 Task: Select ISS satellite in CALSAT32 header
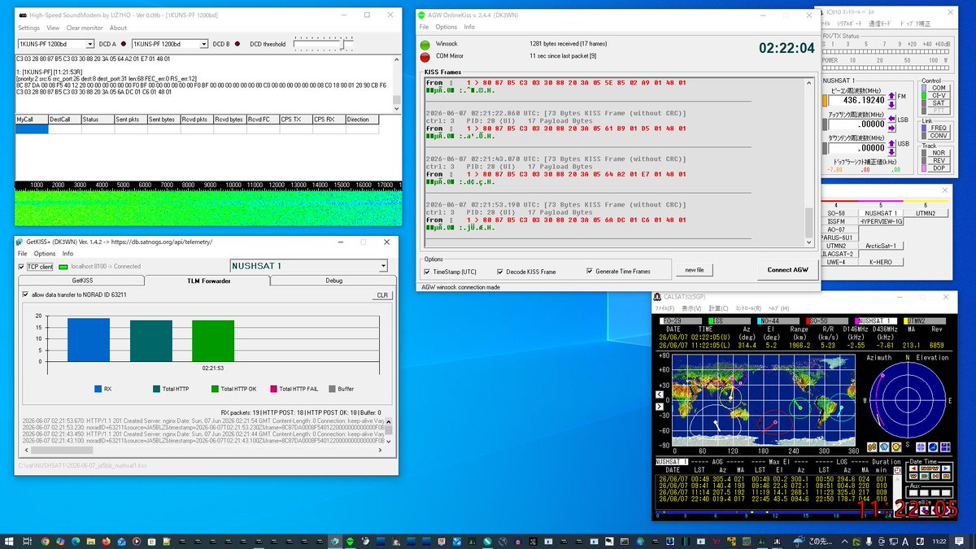(728, 320)
